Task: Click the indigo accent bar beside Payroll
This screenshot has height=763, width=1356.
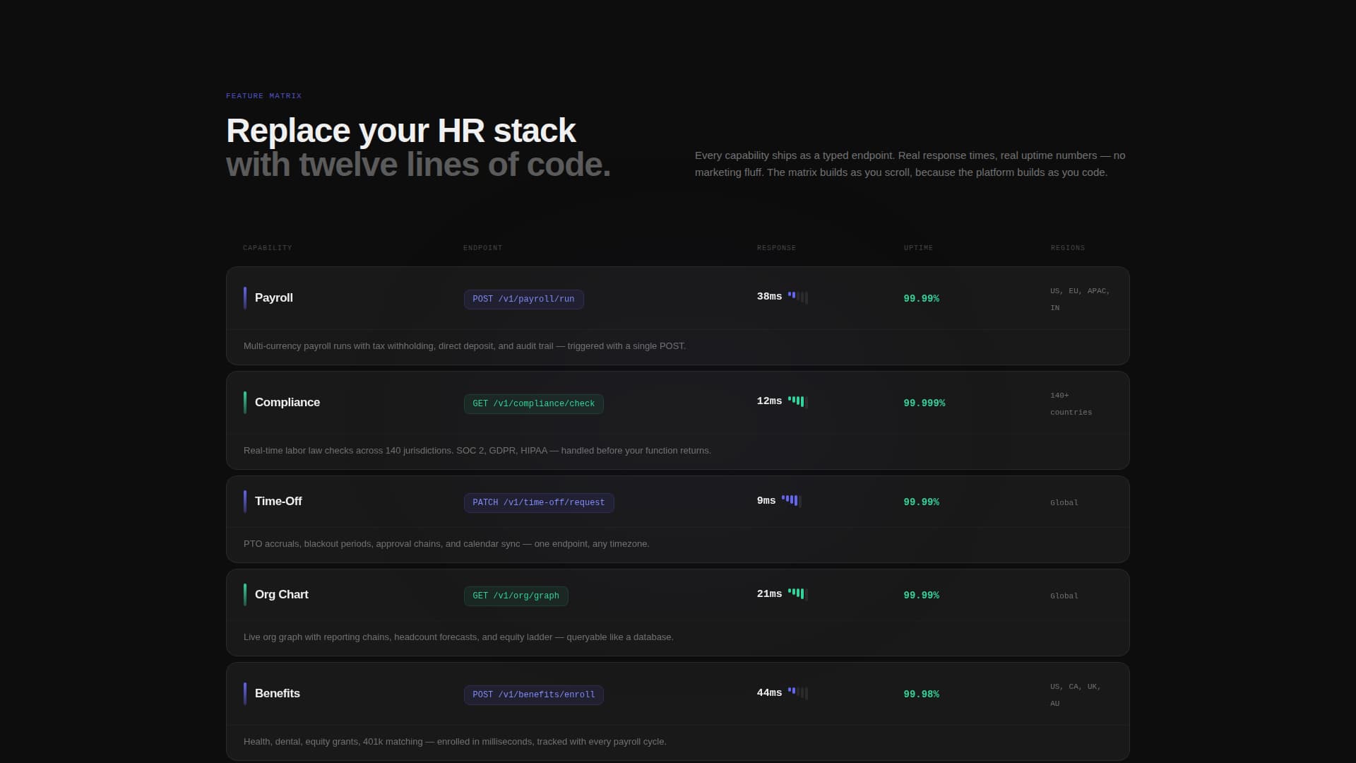Action: (245, 297)
